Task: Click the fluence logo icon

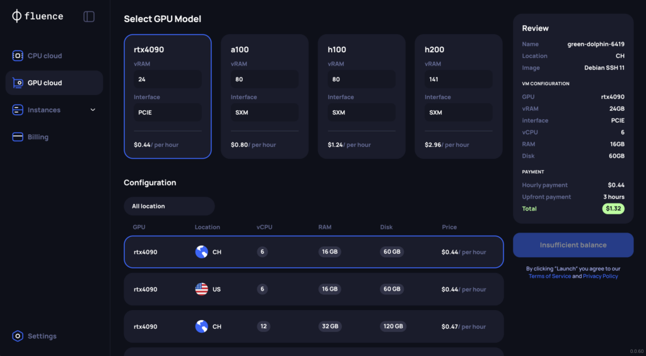Action: point(17,16)
